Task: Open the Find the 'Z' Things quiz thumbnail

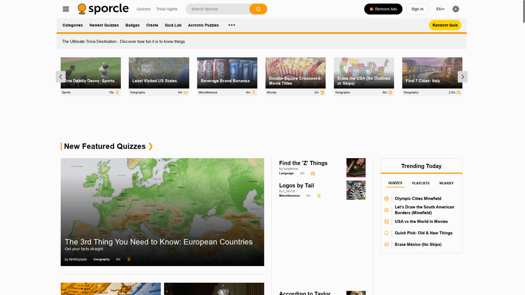Action: (356, 168)
